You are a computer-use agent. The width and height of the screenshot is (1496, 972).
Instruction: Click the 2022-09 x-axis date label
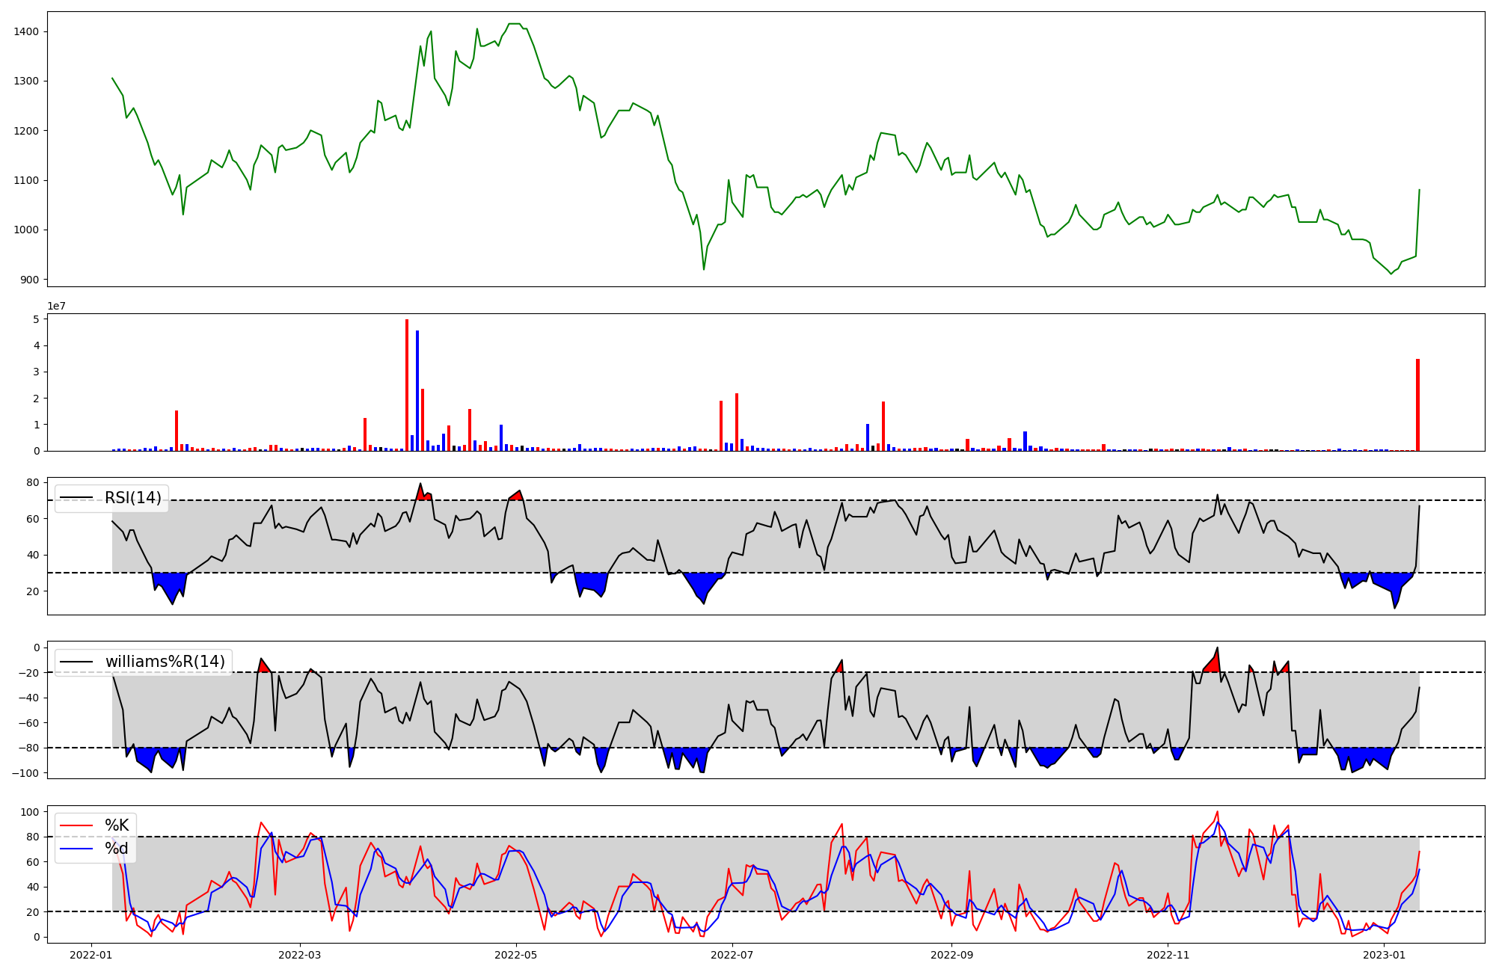[x=952, y=955]
